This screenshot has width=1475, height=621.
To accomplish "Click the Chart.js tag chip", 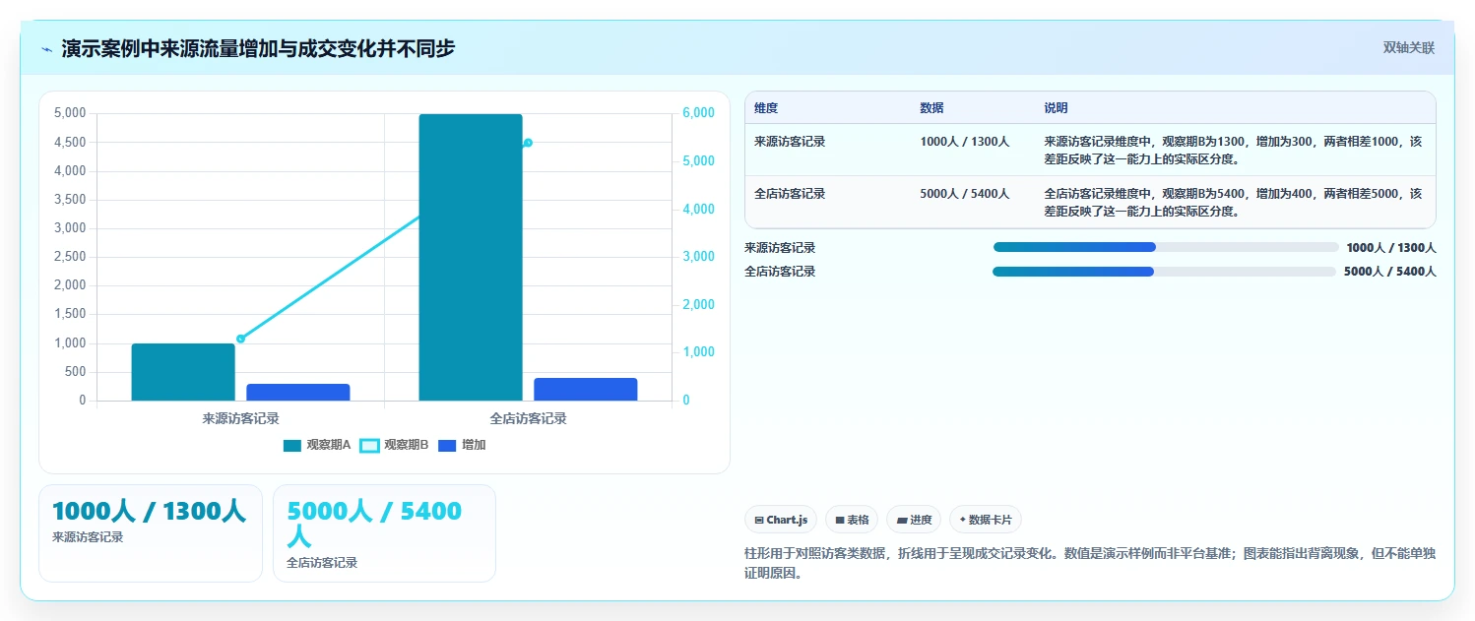I will (781, 520).
